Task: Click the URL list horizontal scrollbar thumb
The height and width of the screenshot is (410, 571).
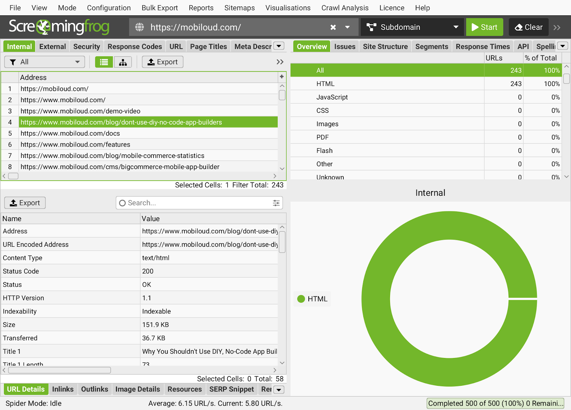Action: (13, 176)
